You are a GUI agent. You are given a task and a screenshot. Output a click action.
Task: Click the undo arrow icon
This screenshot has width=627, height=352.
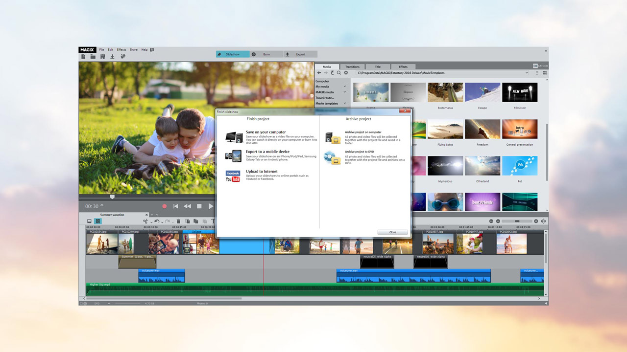(156, 221)
